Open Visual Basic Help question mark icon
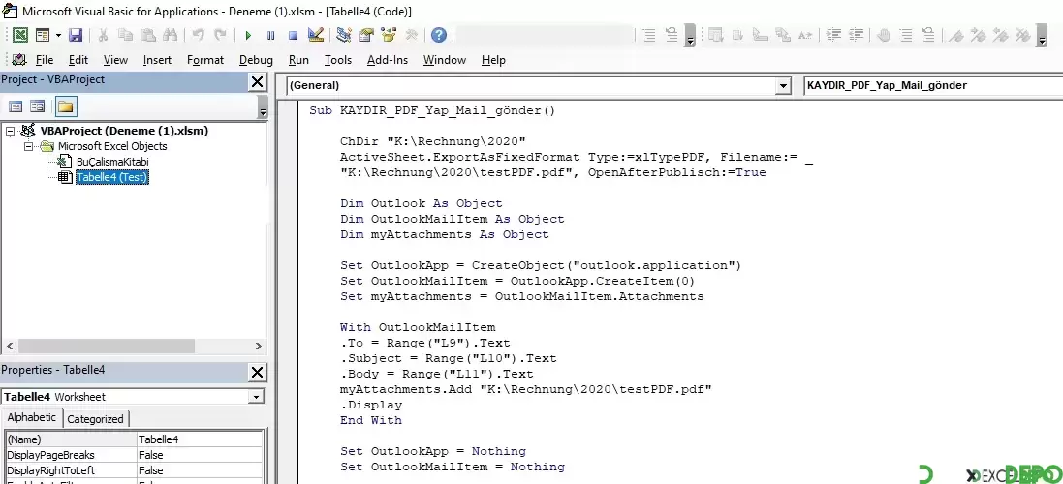This screenshot has width=1063, height=484. click(439, 35)
